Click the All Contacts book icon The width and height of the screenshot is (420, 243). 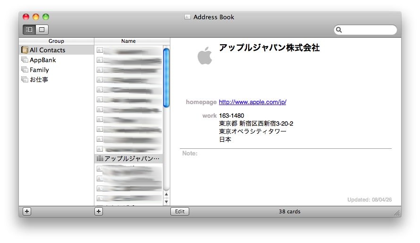[x=25, y=50]
